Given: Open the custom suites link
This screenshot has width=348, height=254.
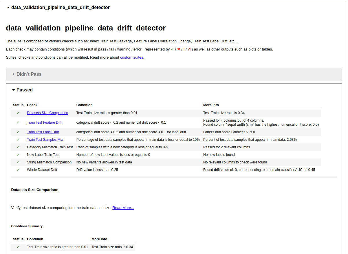Looking at the screenshot, I should (x=131, y=57).
